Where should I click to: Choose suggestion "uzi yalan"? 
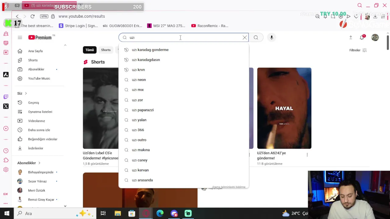(x=184, y=120)
